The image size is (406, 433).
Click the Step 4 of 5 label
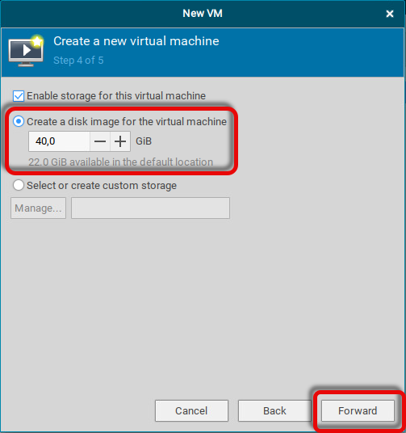[78, 61]
